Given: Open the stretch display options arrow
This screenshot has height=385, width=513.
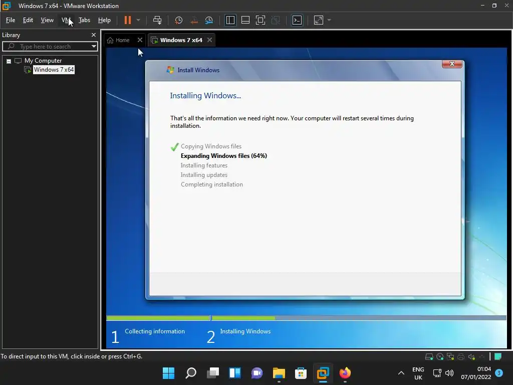Looking at the screenshot, I should pos(330,20).
